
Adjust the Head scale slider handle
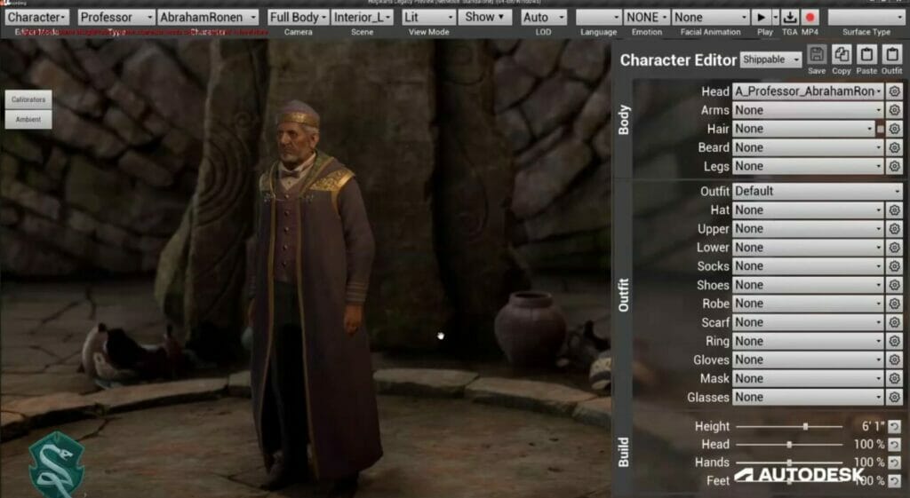coord(789,445)
